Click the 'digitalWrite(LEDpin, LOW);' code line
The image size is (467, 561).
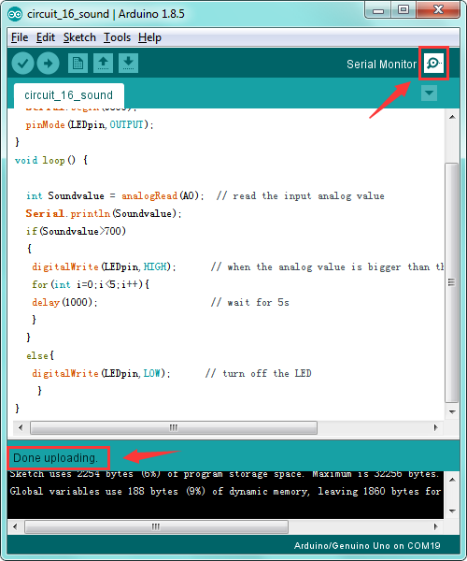click(101, 373)
